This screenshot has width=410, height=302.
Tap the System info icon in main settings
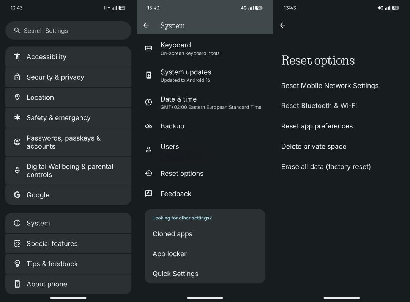coord(17,223)
